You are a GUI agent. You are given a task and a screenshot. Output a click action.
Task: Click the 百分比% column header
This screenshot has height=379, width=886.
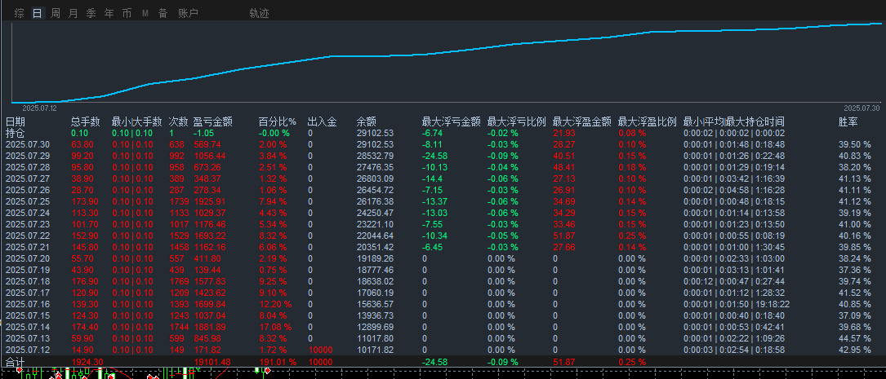(278, 121)
